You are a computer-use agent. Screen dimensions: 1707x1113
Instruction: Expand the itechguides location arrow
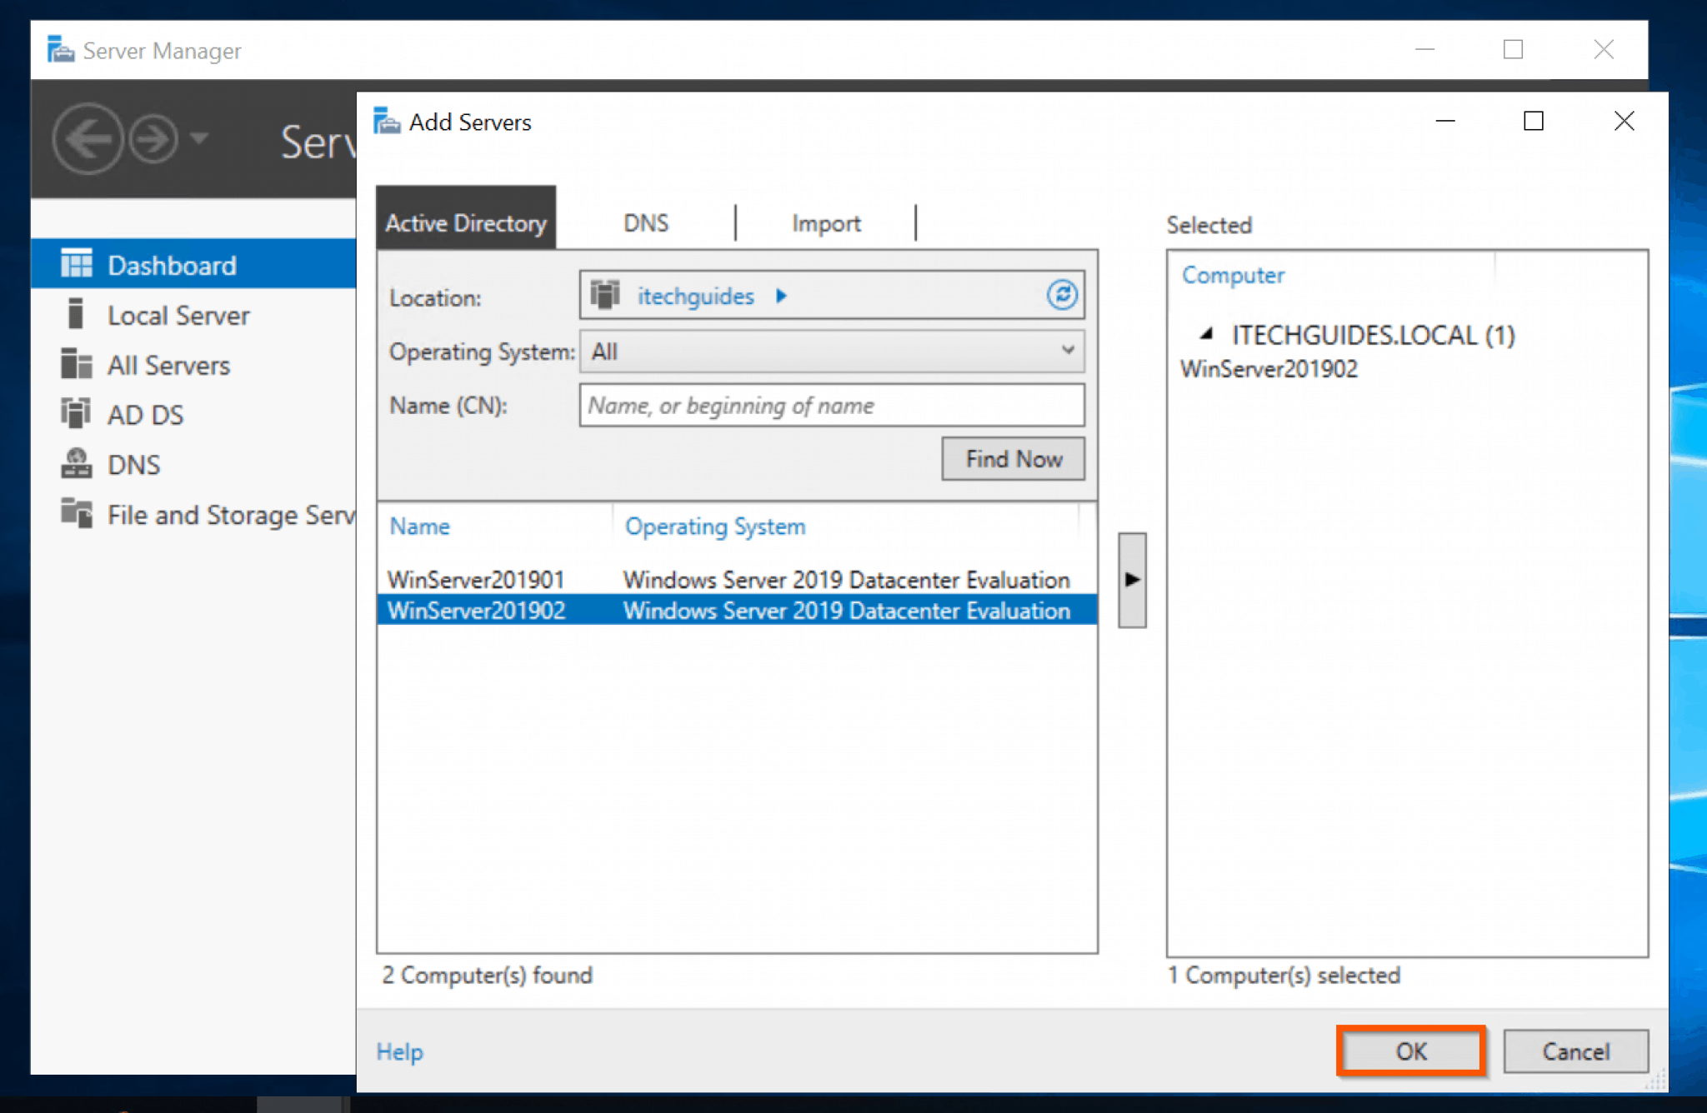781,296
